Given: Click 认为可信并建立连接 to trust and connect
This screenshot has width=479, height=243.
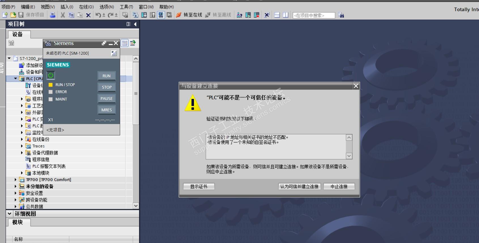Looking at the screenshot, I should pos(299,186).
